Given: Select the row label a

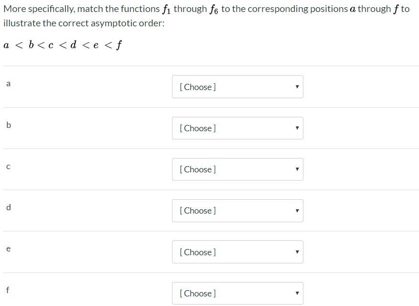Looking at the screenshot, I should 8,83.
